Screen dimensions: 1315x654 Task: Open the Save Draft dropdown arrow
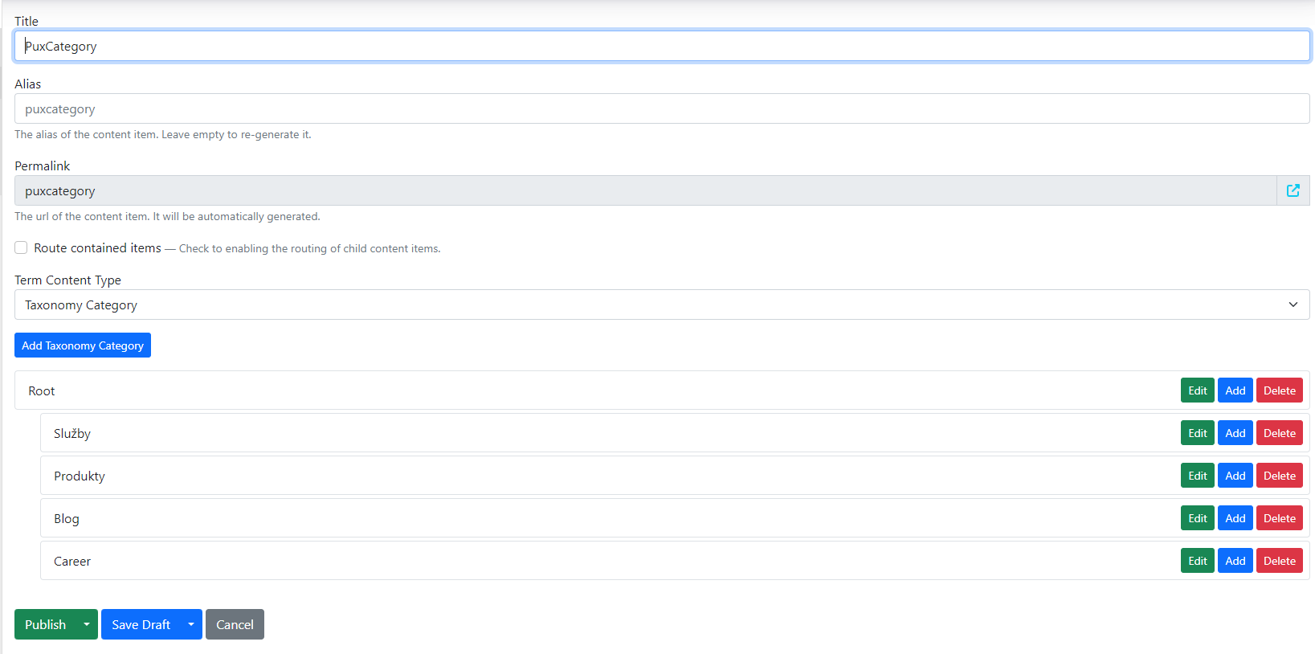190,624
